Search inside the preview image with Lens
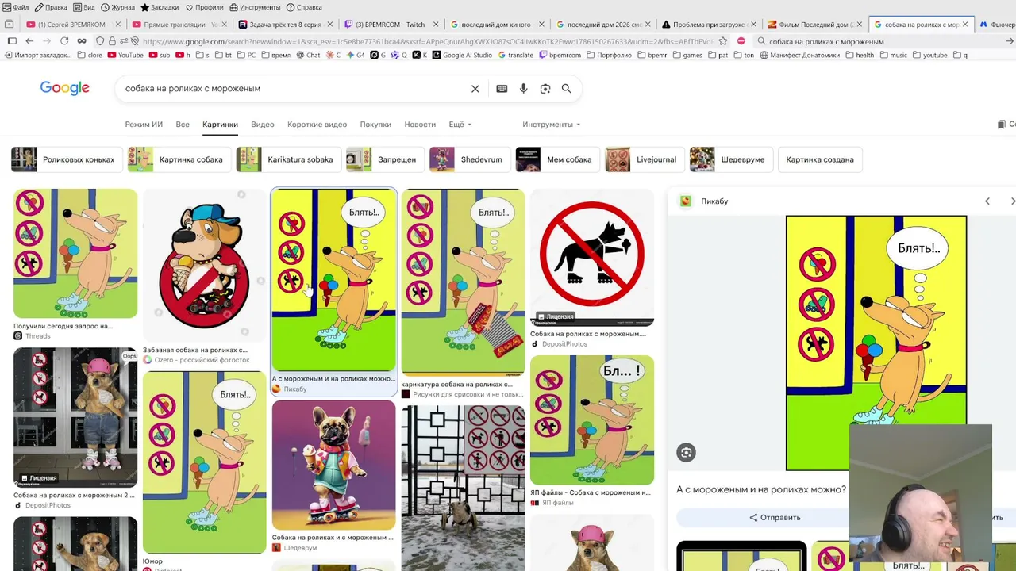Viewport: 1016px width, 571px height. pos(687,453)
